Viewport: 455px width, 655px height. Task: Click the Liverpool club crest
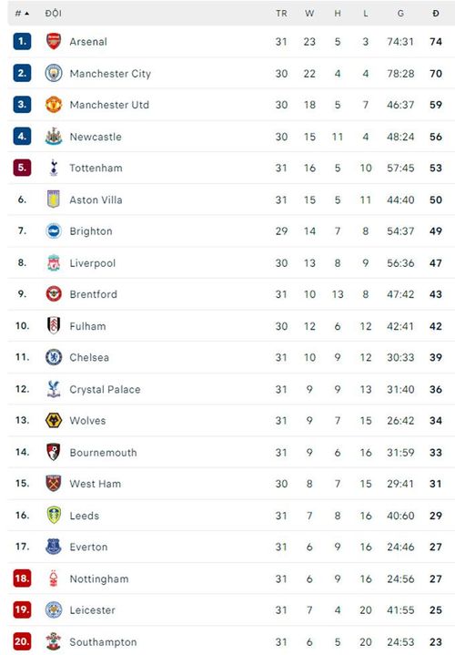[54, 262]
